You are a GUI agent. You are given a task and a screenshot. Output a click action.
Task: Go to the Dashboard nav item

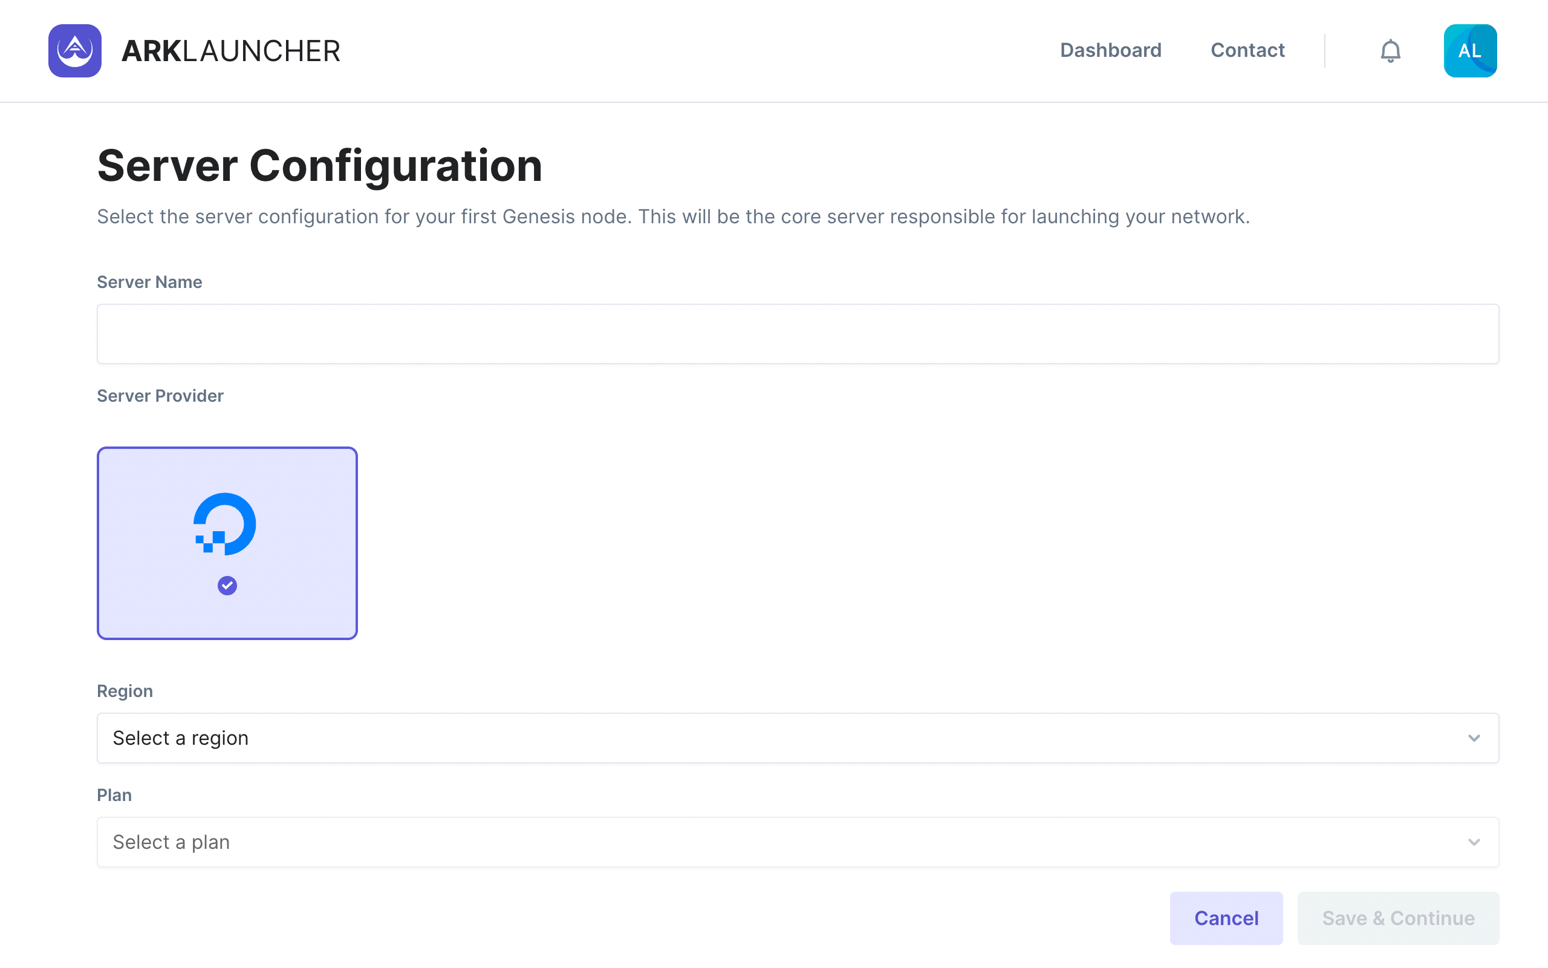coord(1110,51)
